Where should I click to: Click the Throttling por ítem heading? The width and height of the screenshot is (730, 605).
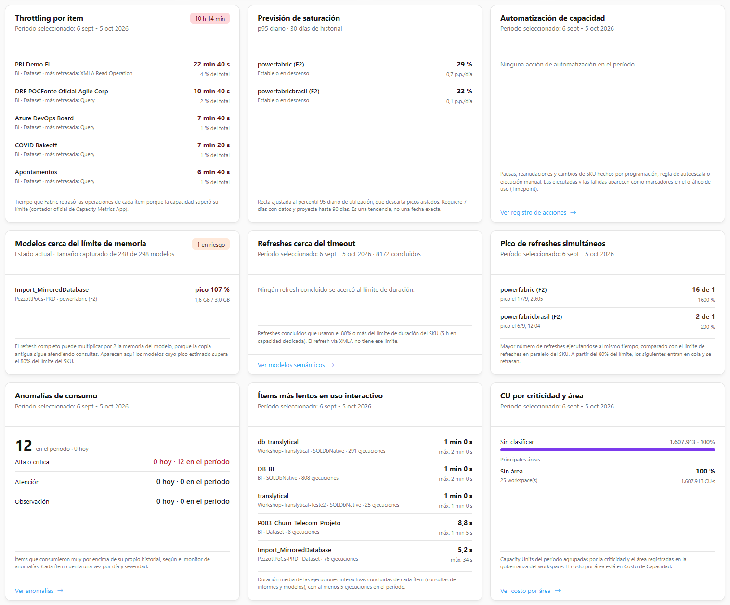click(x=49, y=18)
